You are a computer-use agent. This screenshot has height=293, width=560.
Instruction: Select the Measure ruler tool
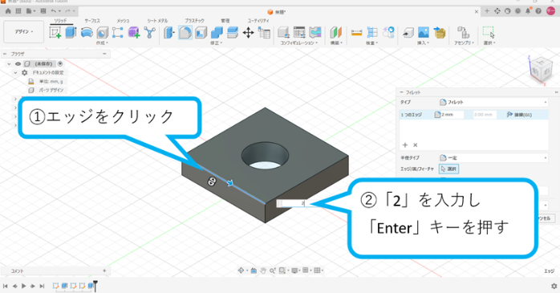356,33
